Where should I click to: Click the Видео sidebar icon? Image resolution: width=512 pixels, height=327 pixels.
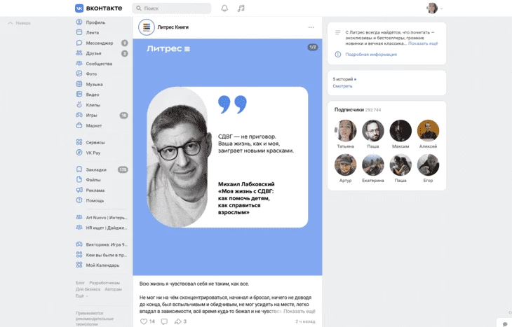click(x=79, y=95)
